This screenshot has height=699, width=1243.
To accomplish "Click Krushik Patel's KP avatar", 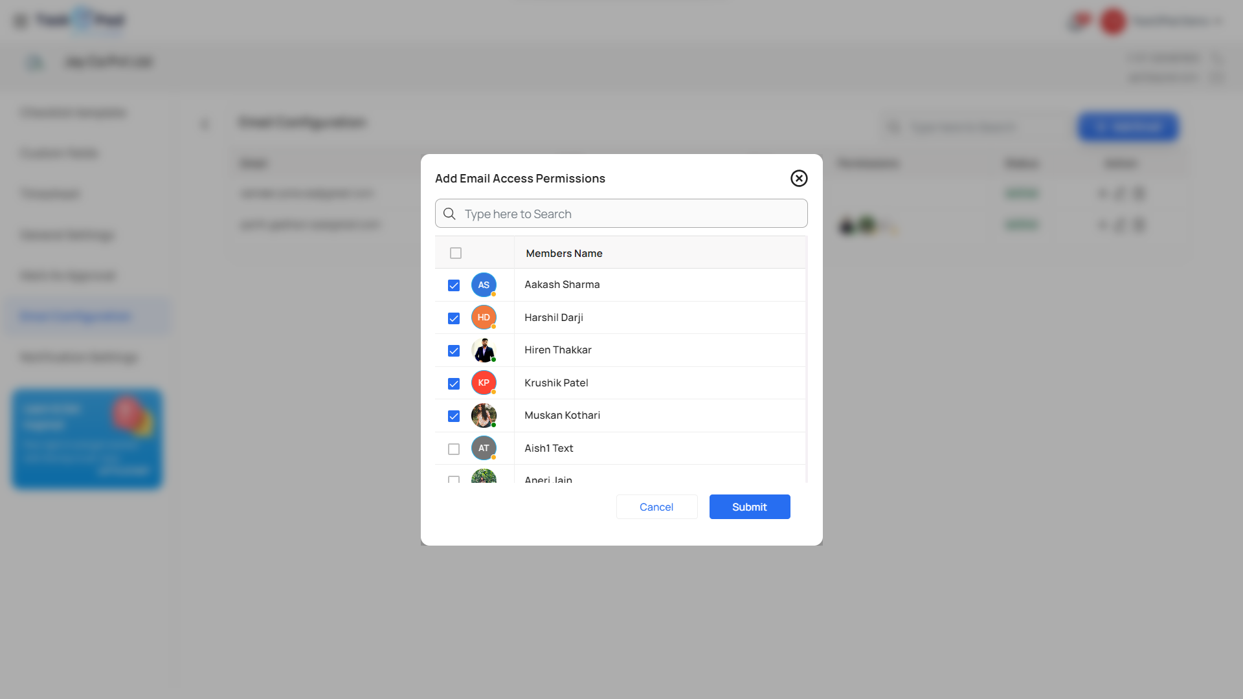I will pyautogui.click(x=484, y=383).
